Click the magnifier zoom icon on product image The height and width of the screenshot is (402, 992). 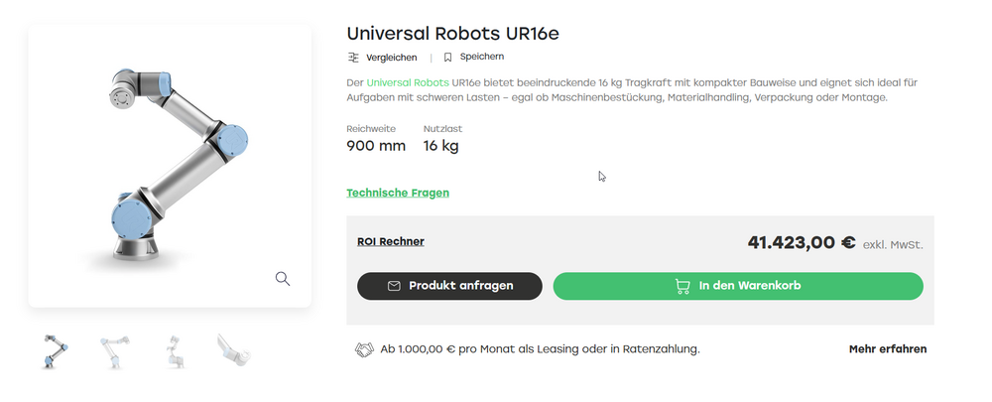(x=283, y=278)
